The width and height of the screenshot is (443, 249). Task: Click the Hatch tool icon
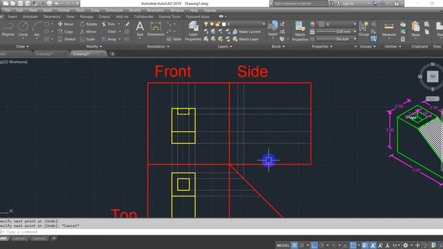46,39
